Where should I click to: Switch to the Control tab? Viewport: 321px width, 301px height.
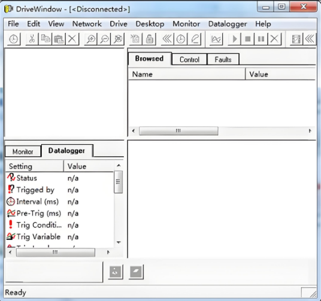coord(189,60)
